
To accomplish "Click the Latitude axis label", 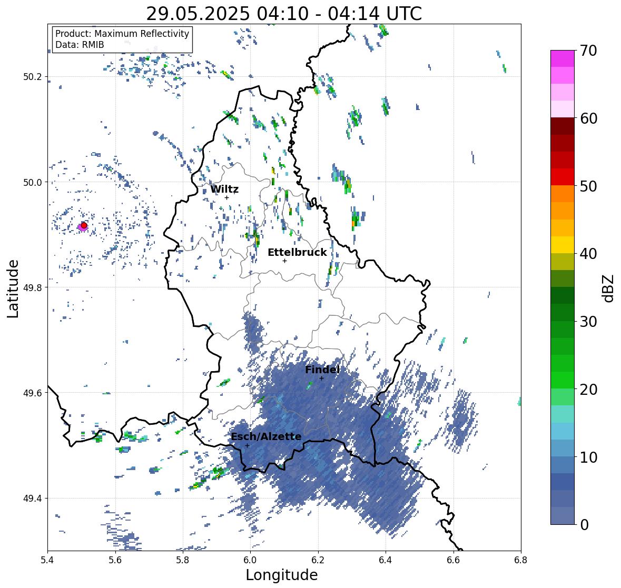I will point(13,288).
